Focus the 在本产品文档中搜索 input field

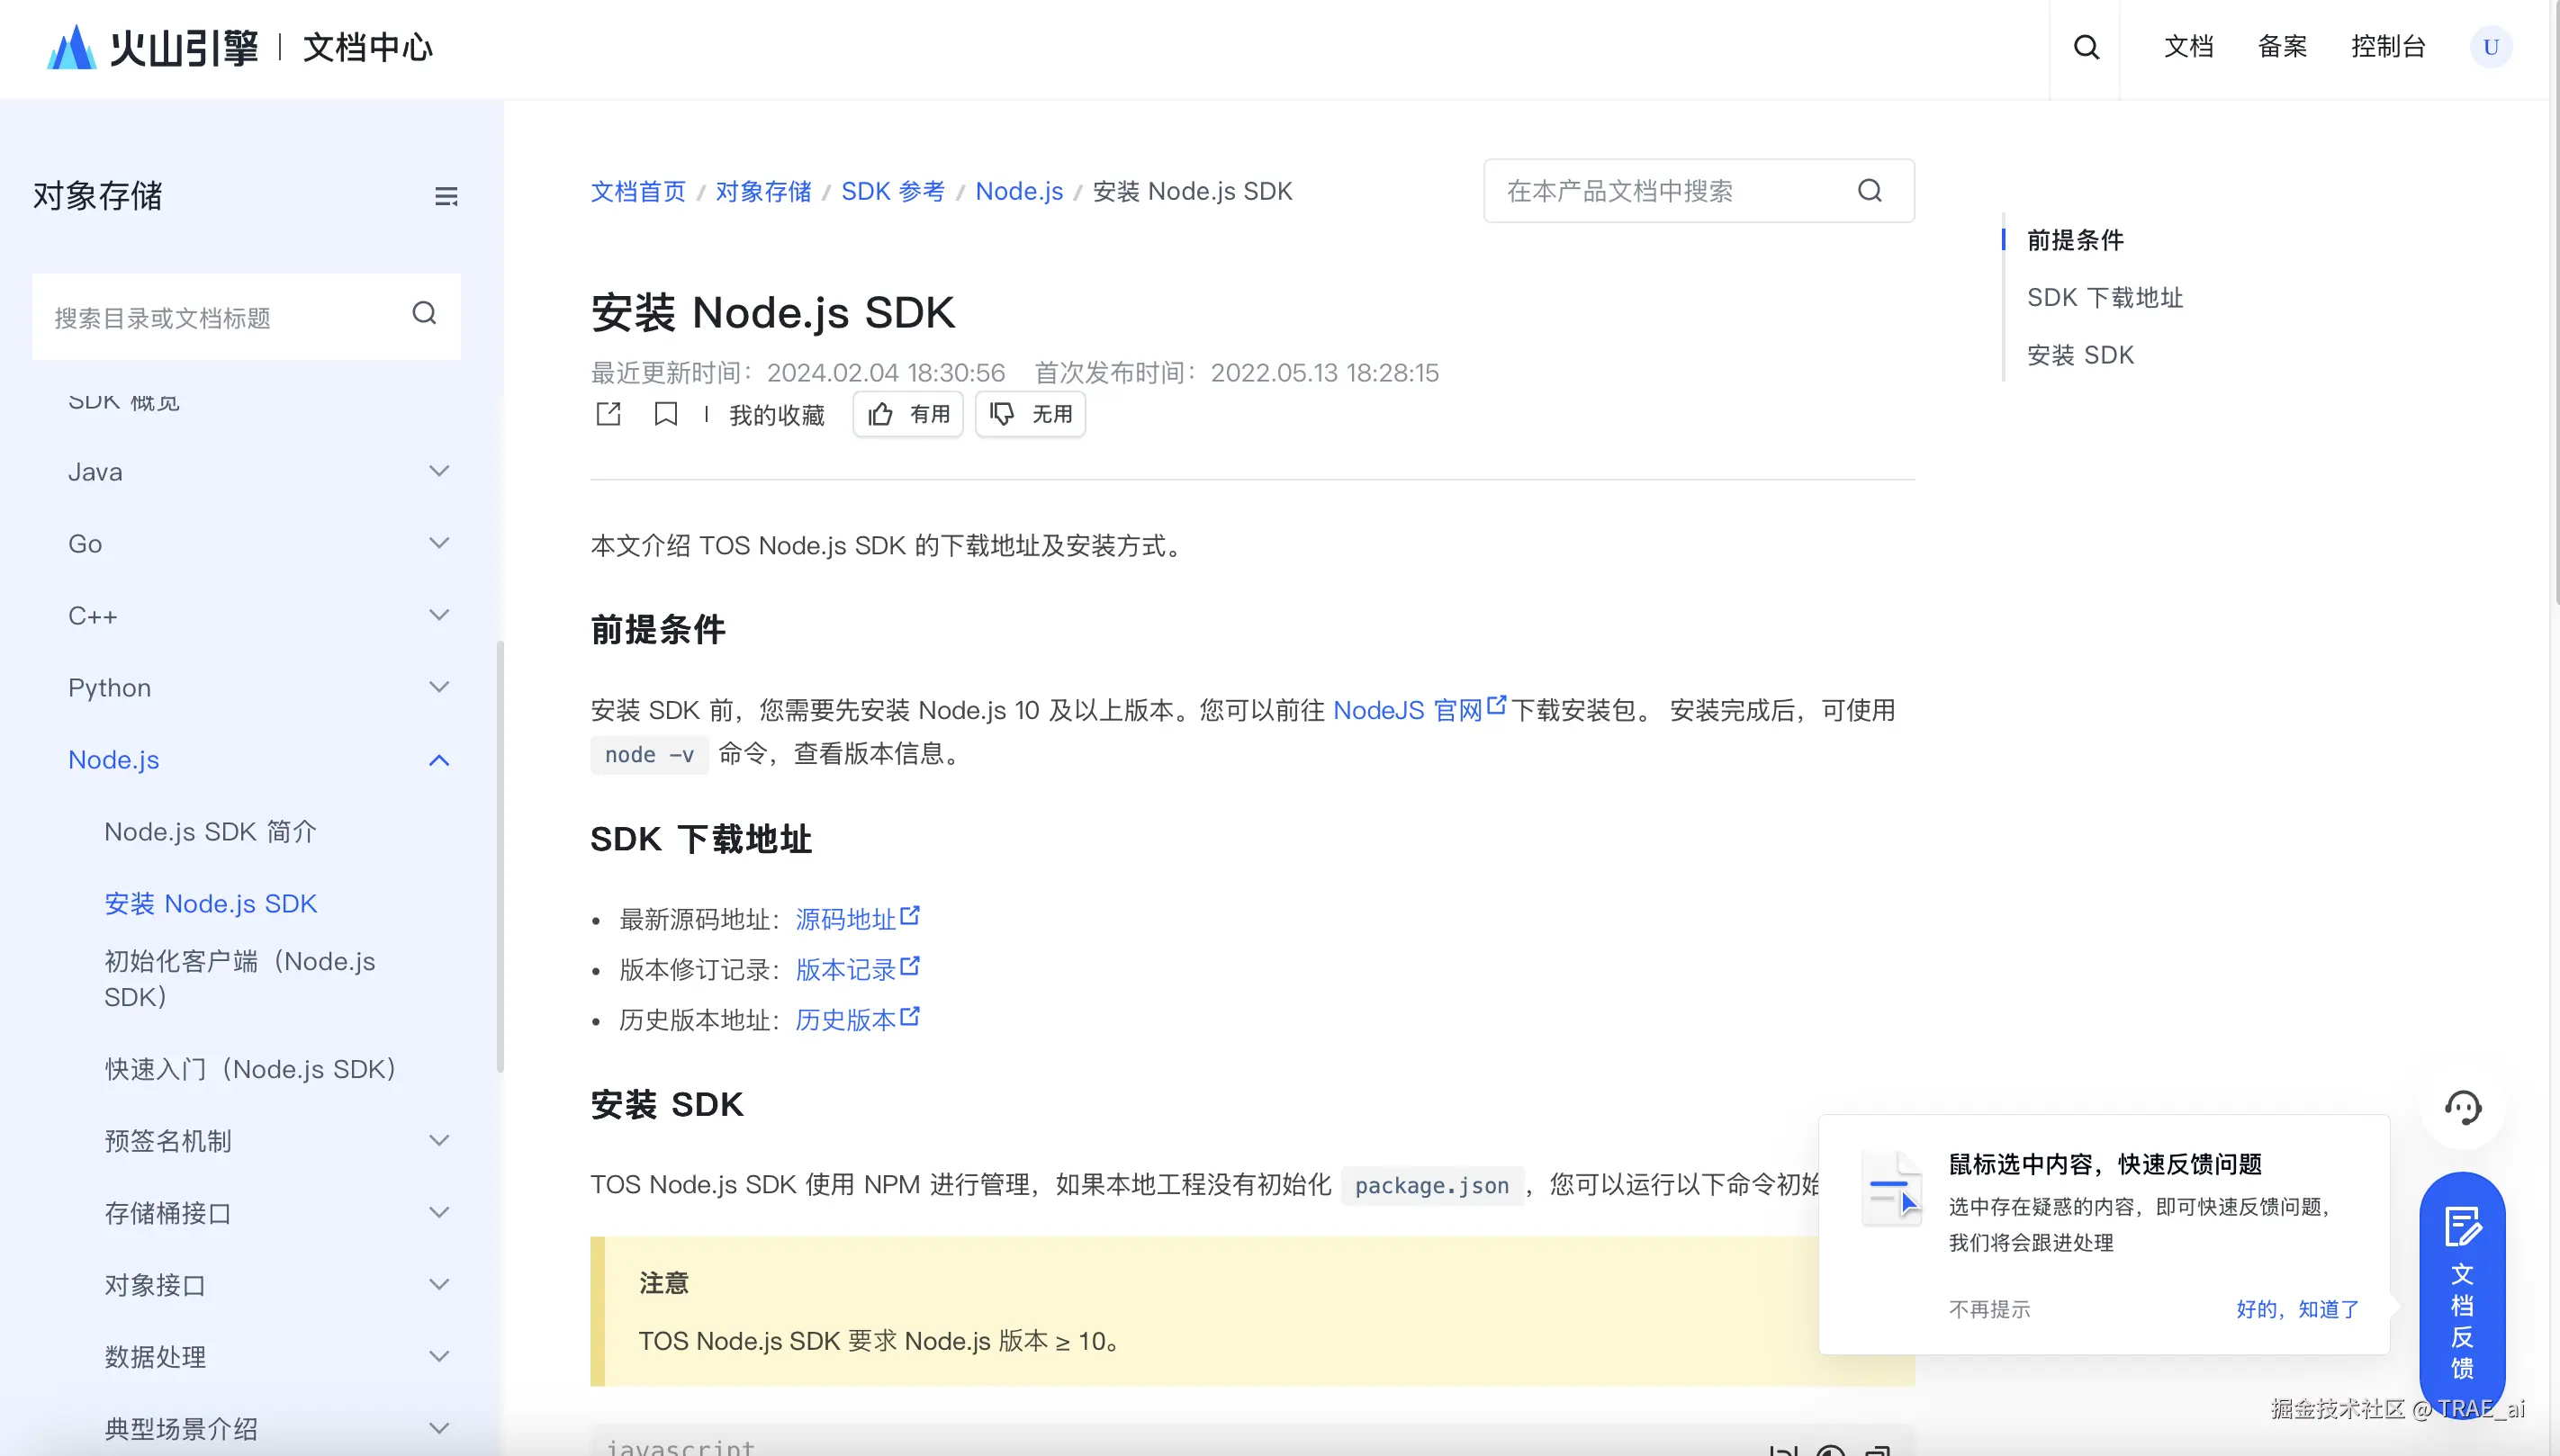1670,191
